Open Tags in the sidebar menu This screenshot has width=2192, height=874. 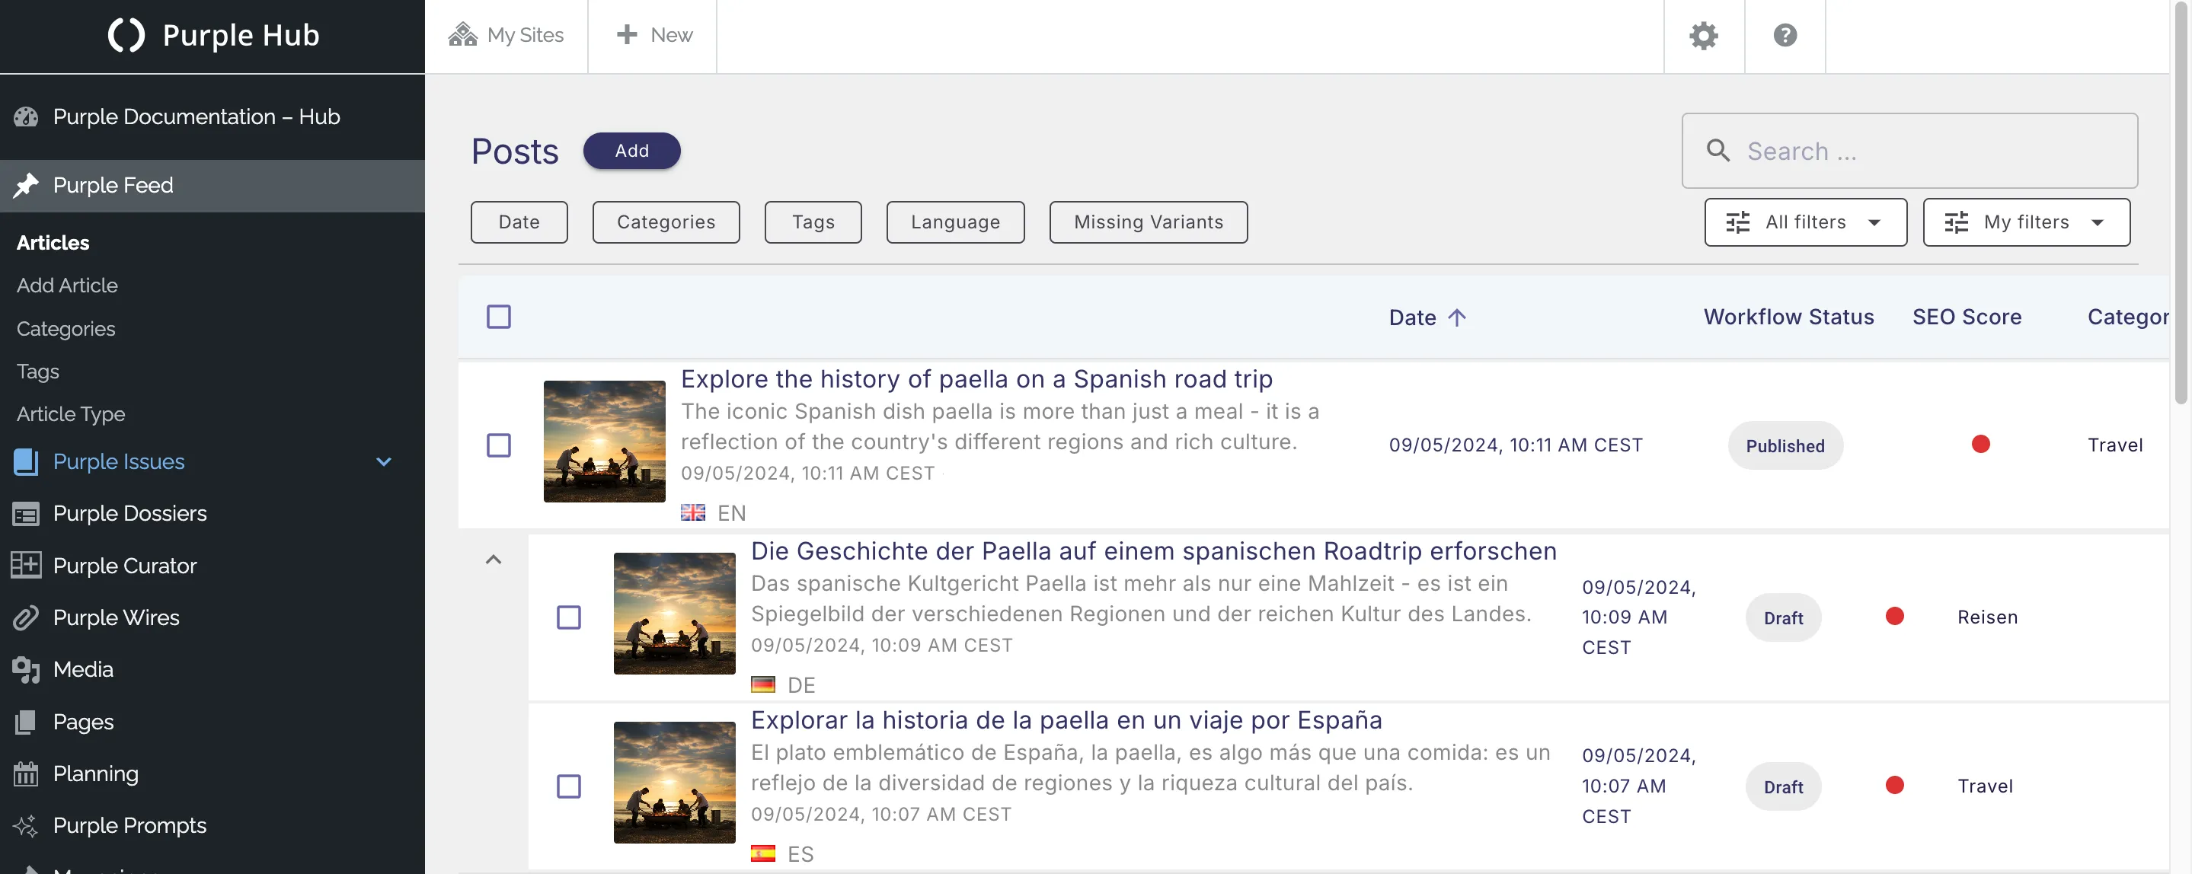(x=37, y=372)
